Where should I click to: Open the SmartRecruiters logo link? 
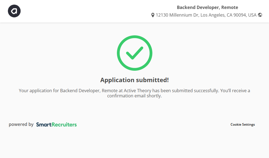pyautogui.click(x=56, y=125)
